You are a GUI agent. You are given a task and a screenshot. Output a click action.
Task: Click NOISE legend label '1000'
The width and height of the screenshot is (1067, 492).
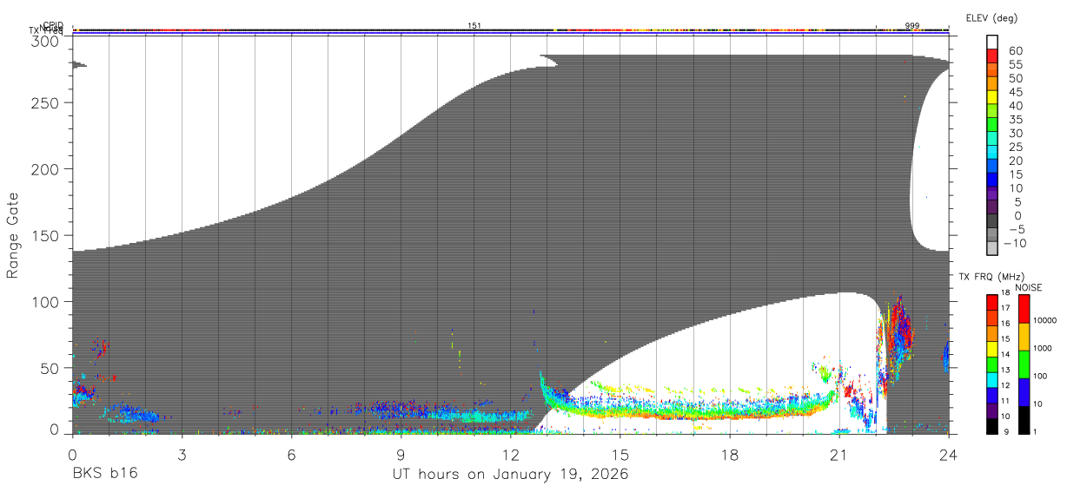[x=1044, y=348]
